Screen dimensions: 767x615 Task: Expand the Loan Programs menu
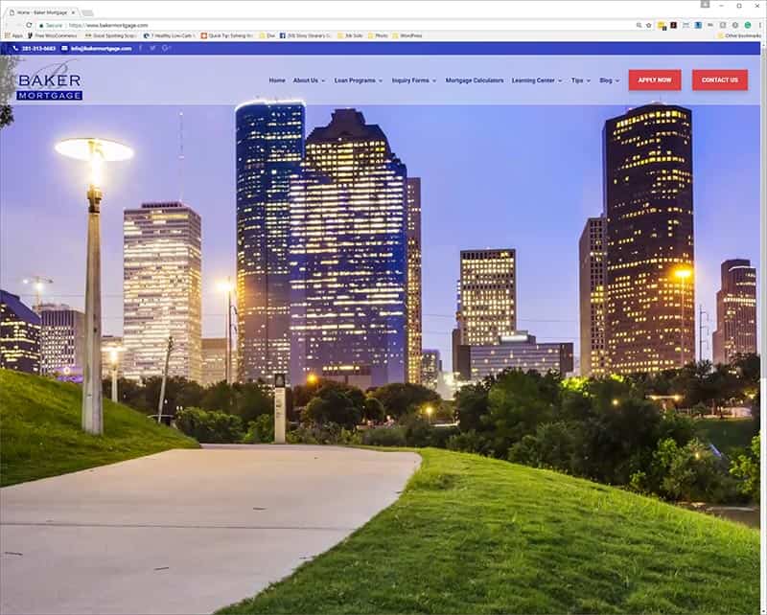pyautogui.click(x=358, y=80)
